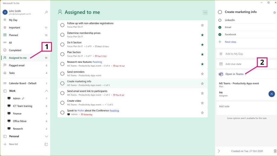Toggle importance star on the Create video task
The width and height of the screenshot is (277, 156).
pos(202,103)
